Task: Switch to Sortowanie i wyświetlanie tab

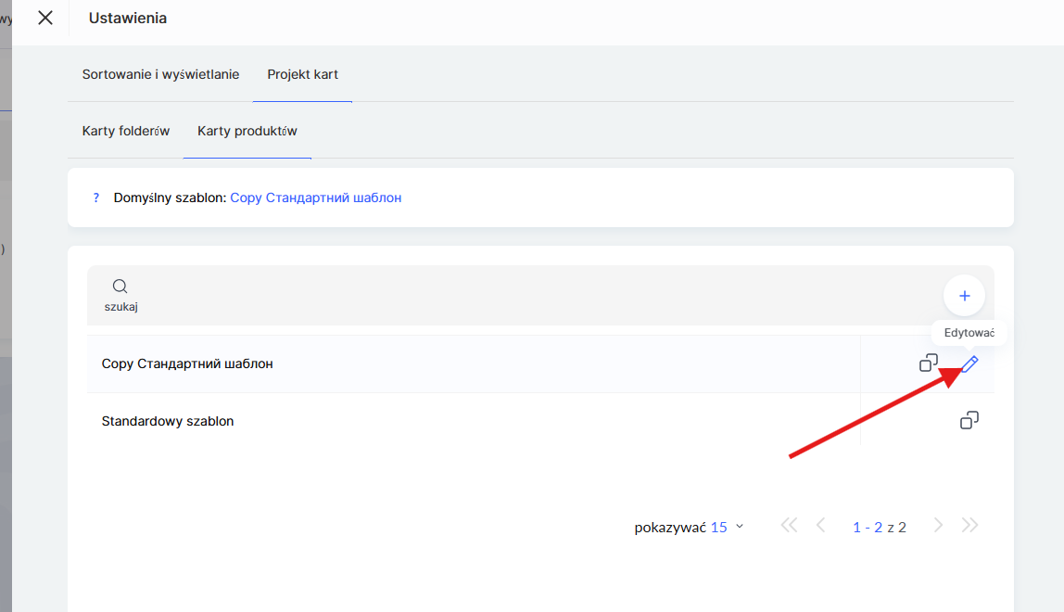Action: (x=160, y=74)
